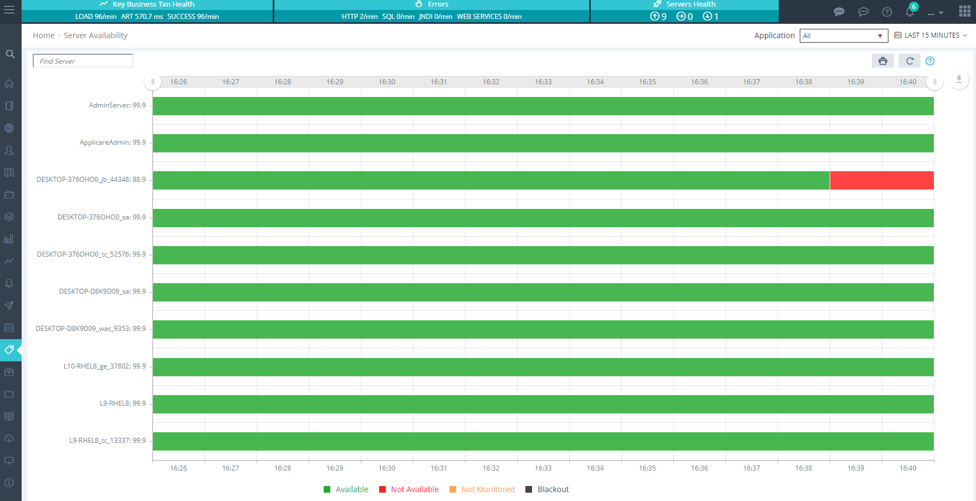This screenshot has width=976, height=501.
Task: Toggle the Available legend series
Action: (x=346, y=489)
